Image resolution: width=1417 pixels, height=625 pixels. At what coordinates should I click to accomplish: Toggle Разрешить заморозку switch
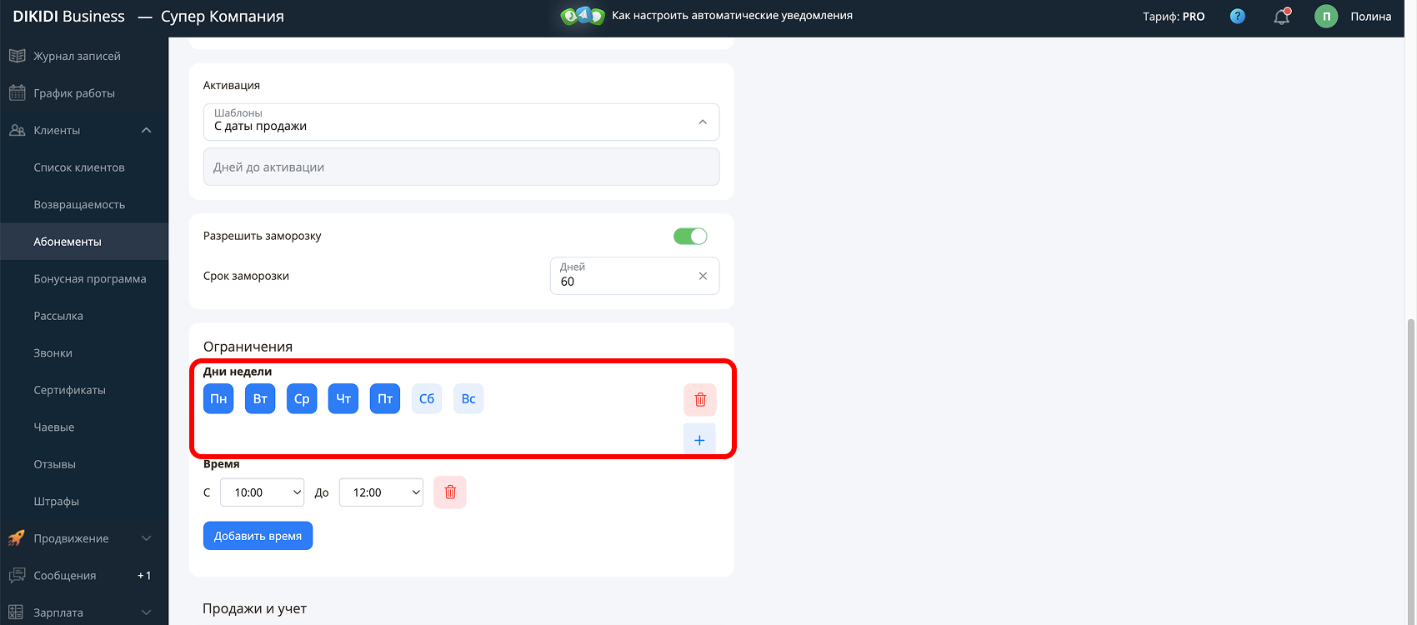pos(690,236)
